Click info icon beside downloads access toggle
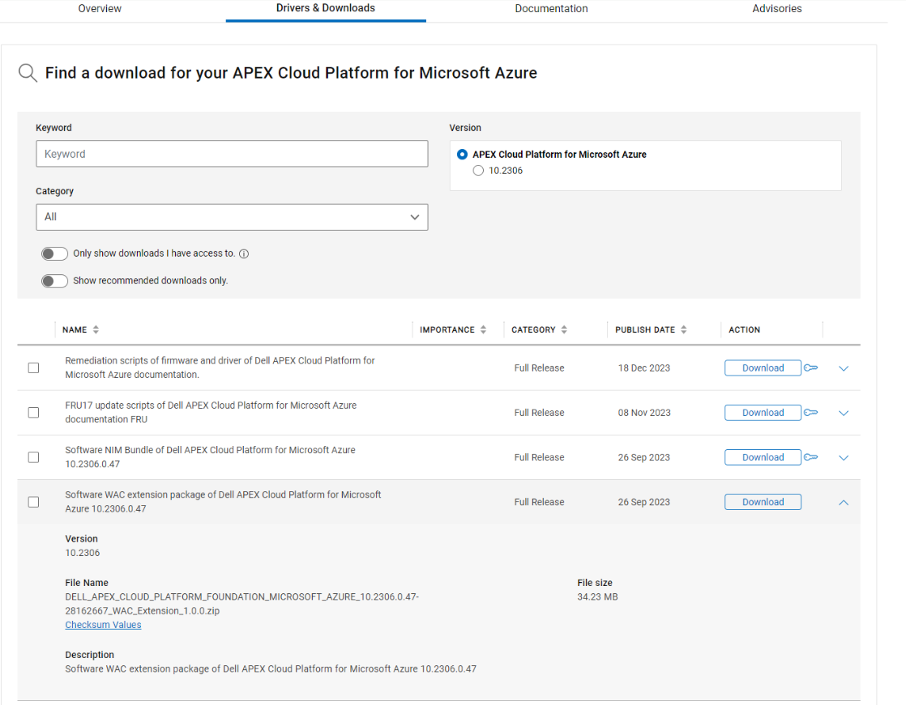This screenshot has height=705, width=906. pyautogui.click(x=244, y=254)
